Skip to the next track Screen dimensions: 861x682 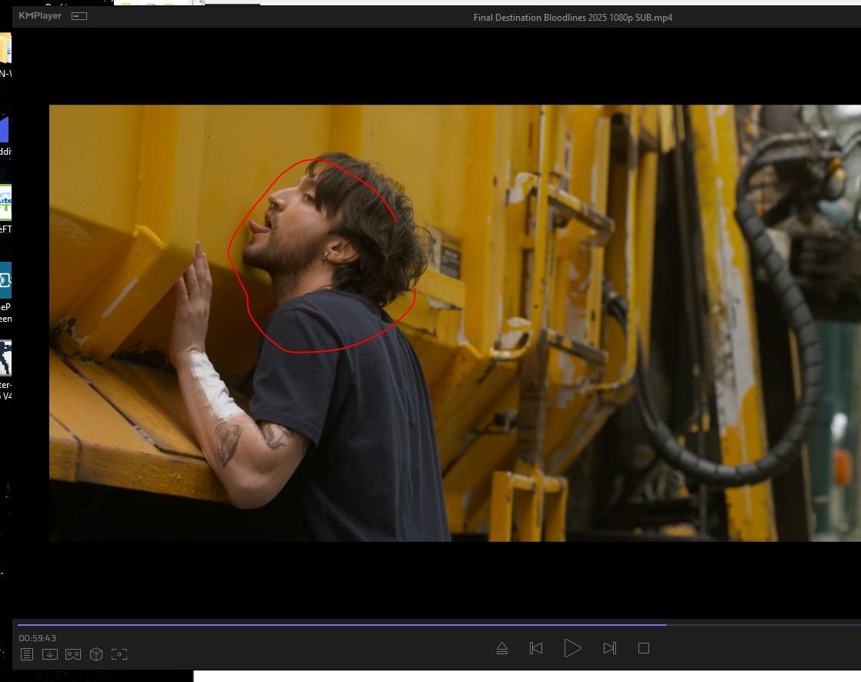(x=609, y=648)
